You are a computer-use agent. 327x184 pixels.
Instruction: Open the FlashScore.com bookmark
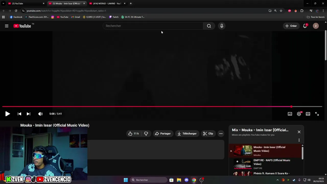click(37, 17)
